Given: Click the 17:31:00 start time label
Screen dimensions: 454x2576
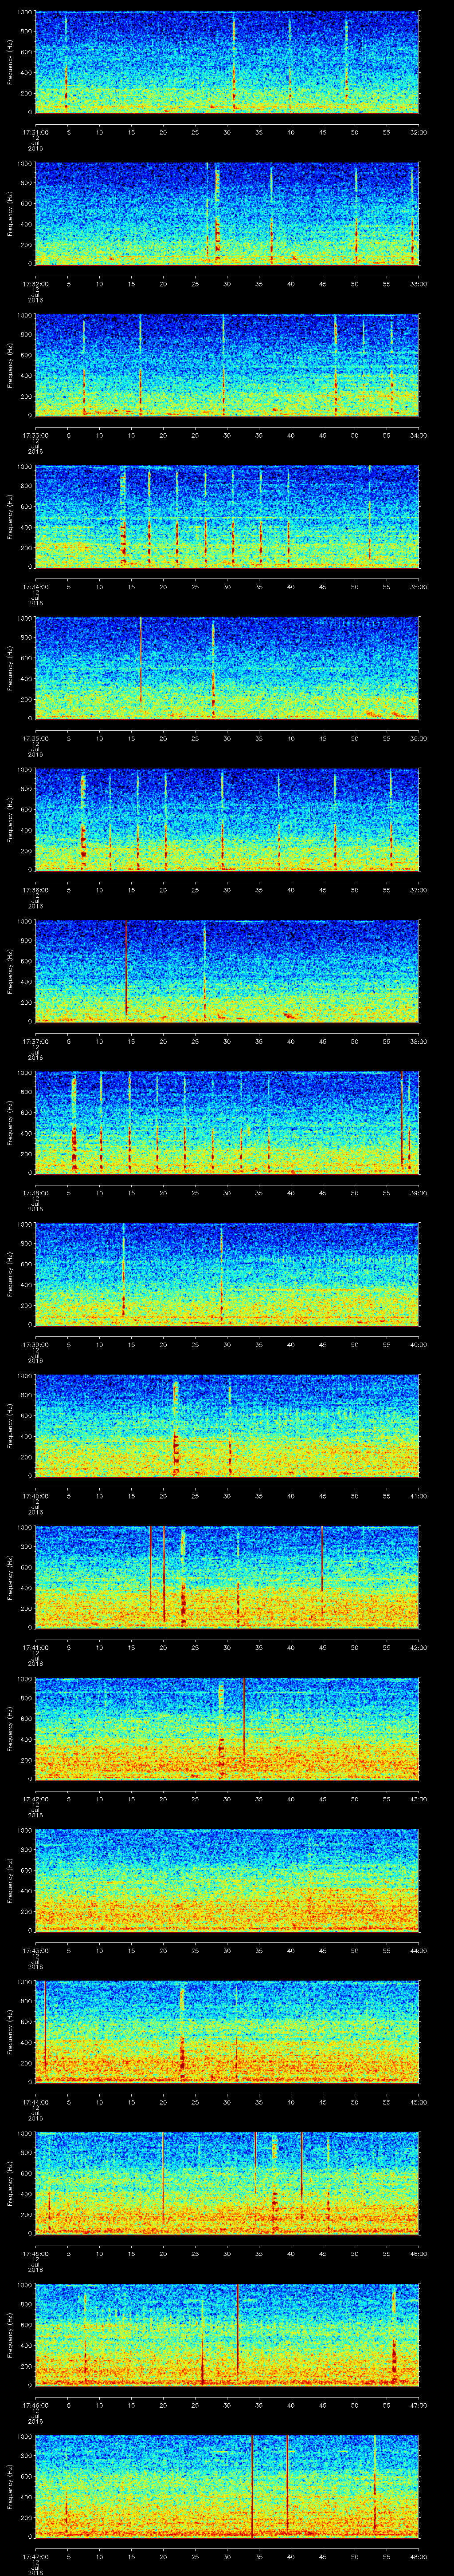Looking at the screenshot, I should [35, 131].
